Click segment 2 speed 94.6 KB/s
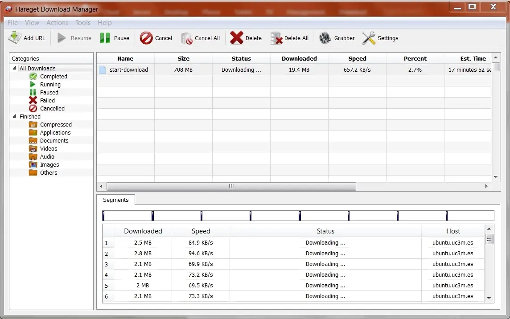The image size is (510, 319). point(201,254)
